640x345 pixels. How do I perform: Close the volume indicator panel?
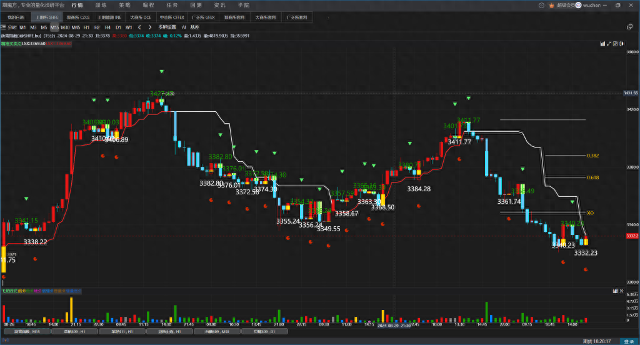(622, 291)
